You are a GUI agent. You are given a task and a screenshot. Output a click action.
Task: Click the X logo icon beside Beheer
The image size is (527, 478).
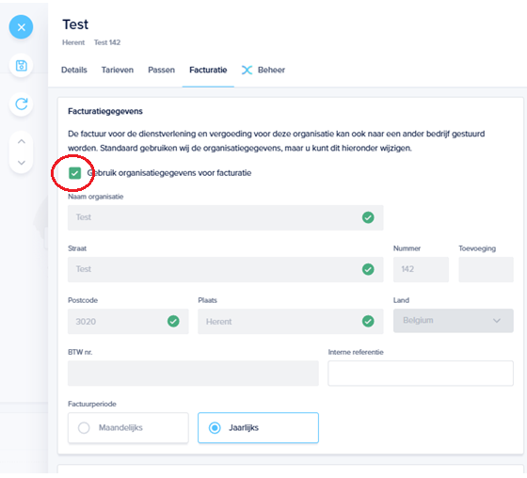pos(247,70)
